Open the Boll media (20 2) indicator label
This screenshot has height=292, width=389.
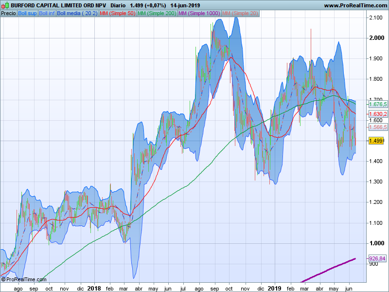77,14
